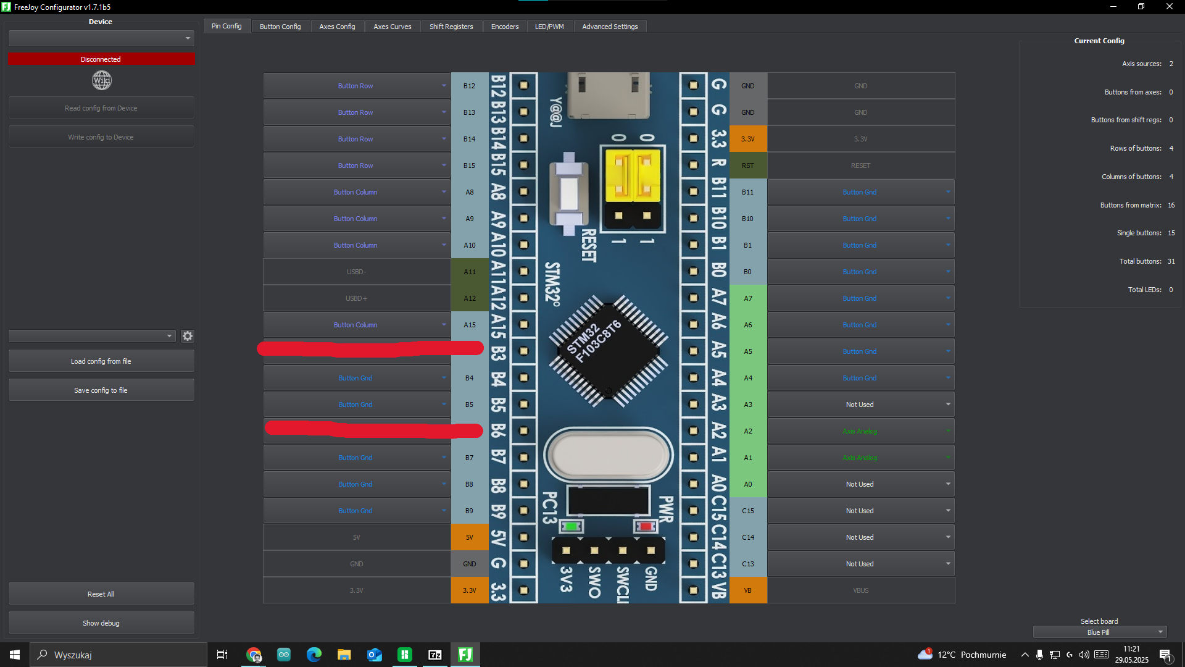Open Select board Blue Pill dropdown
Image resolution: width=1185 pixels, height=667 pixels.
point(1100,632)
